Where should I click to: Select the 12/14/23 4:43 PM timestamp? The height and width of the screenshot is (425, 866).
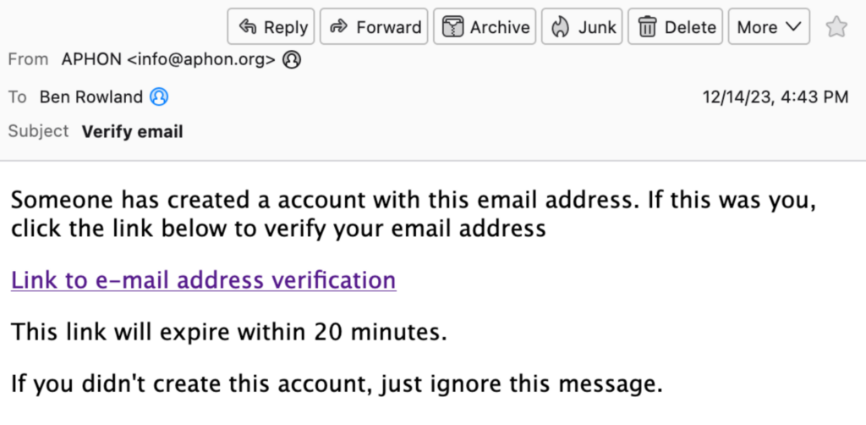(776, 97)
